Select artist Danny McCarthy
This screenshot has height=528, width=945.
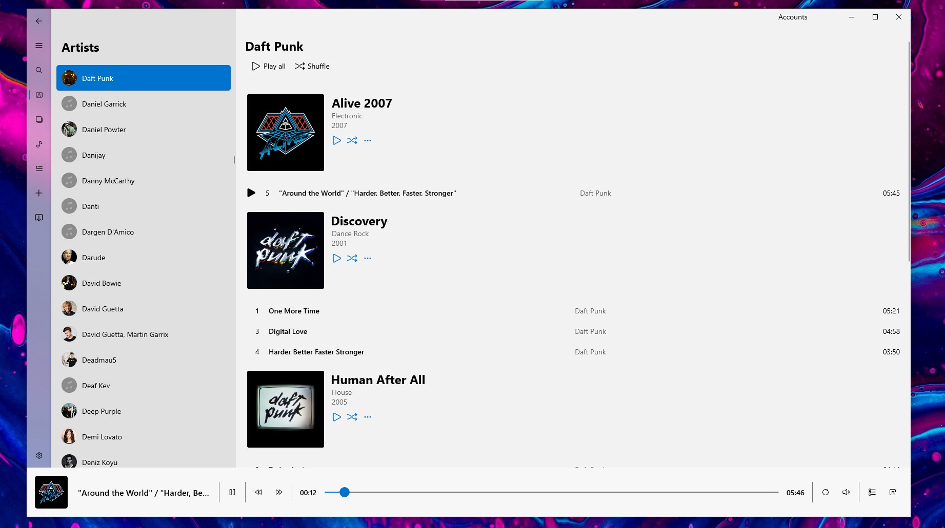point(144,180)
